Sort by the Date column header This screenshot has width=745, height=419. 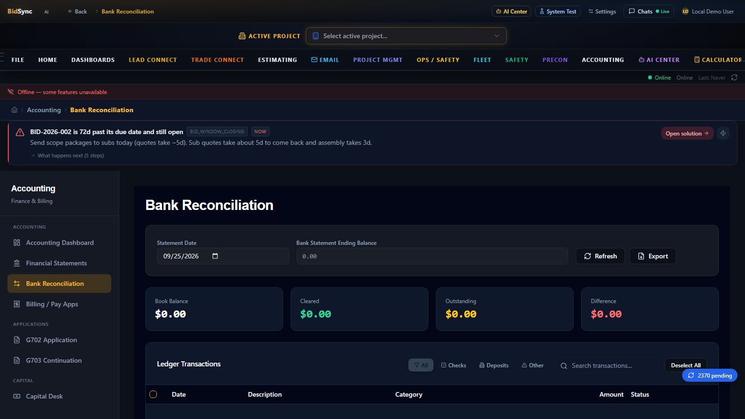click(x=179, y=394)
